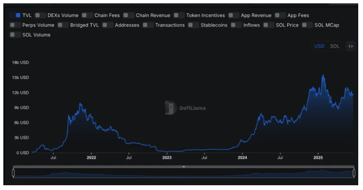Switch currency to SOL
The height and width of the screenshot is (190, 363).
334,46
